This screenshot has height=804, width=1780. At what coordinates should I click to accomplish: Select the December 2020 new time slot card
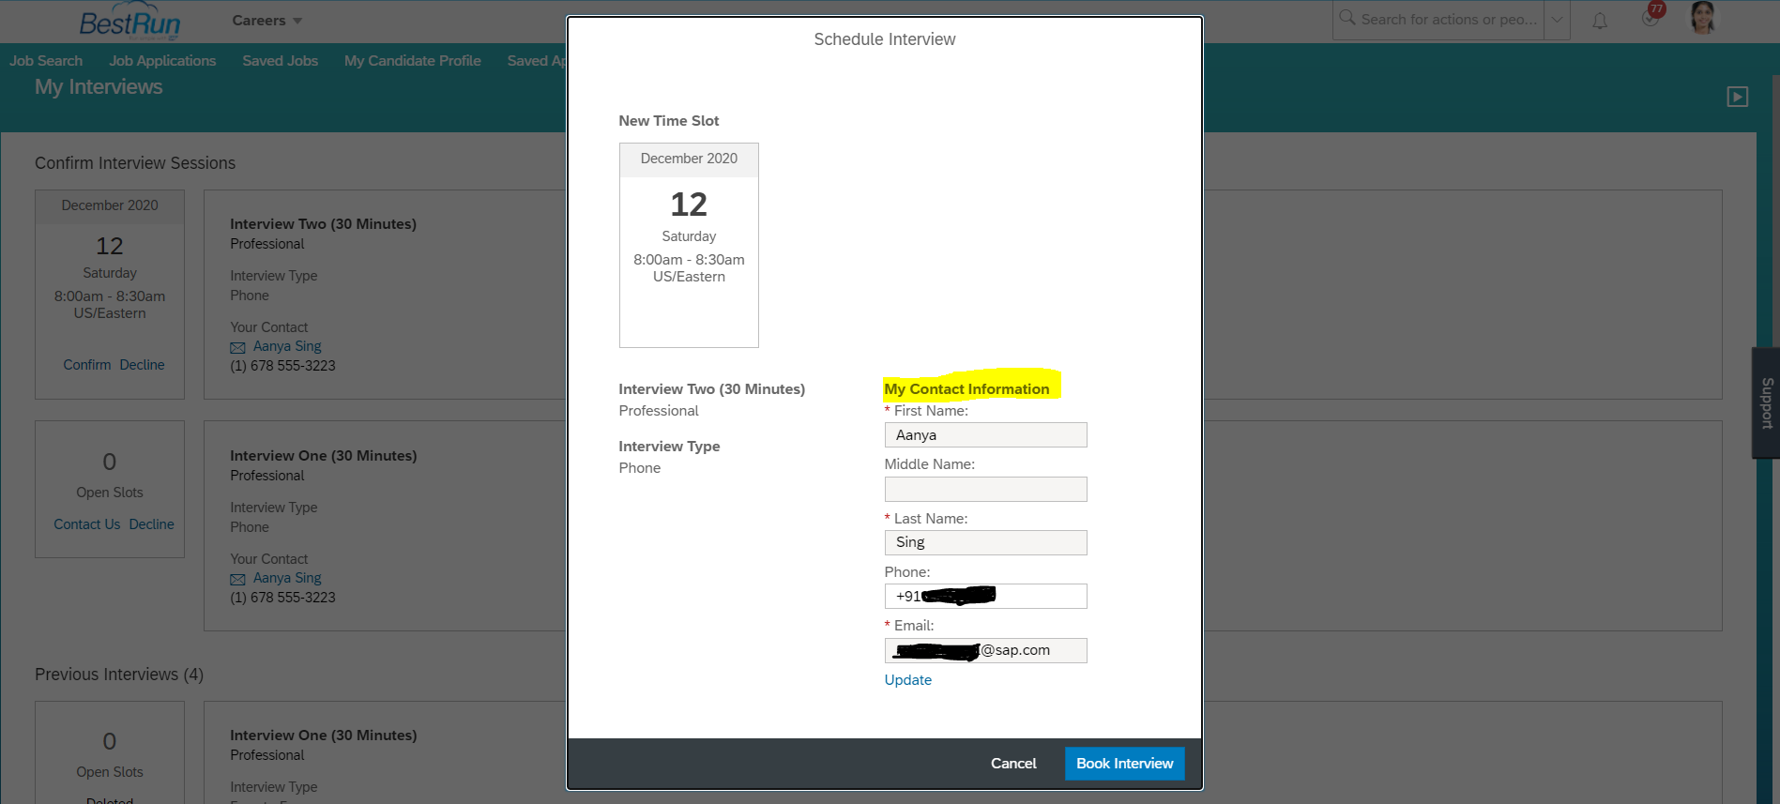pyautogui.click(x=689, y=245)
